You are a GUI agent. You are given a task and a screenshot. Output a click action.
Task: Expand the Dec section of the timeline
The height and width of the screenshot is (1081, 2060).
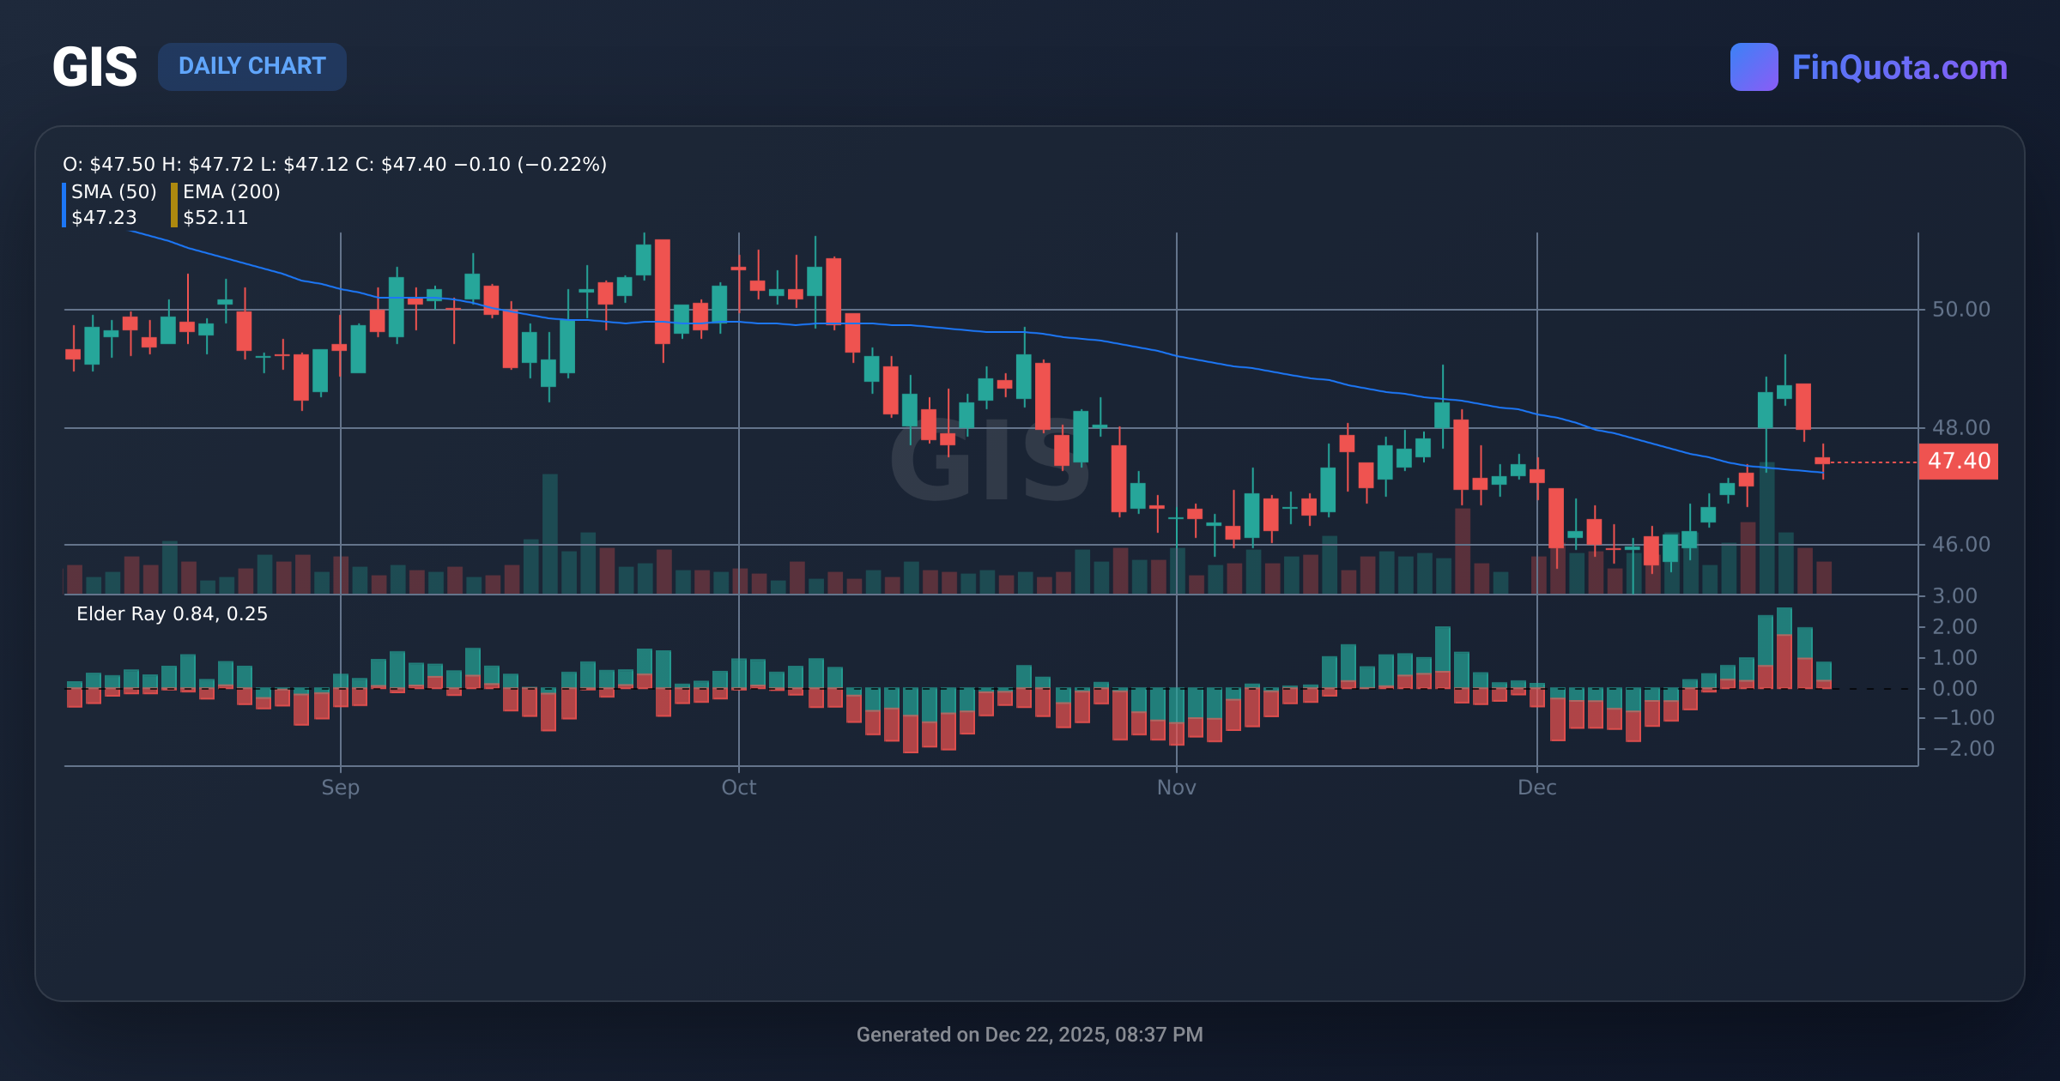pyautogui.click(x=1539, y=787)
